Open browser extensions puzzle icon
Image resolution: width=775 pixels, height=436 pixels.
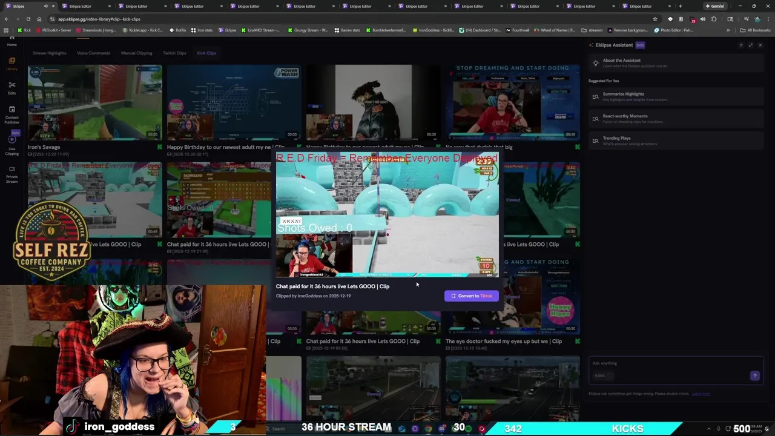713,19
